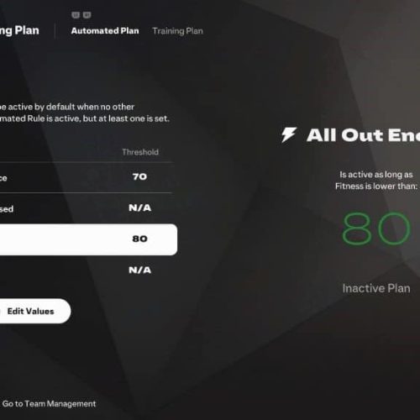This screenshot has width=420, height=420.
Task: Select the highlighted rule row showing 80
Action: coord(87,239)
